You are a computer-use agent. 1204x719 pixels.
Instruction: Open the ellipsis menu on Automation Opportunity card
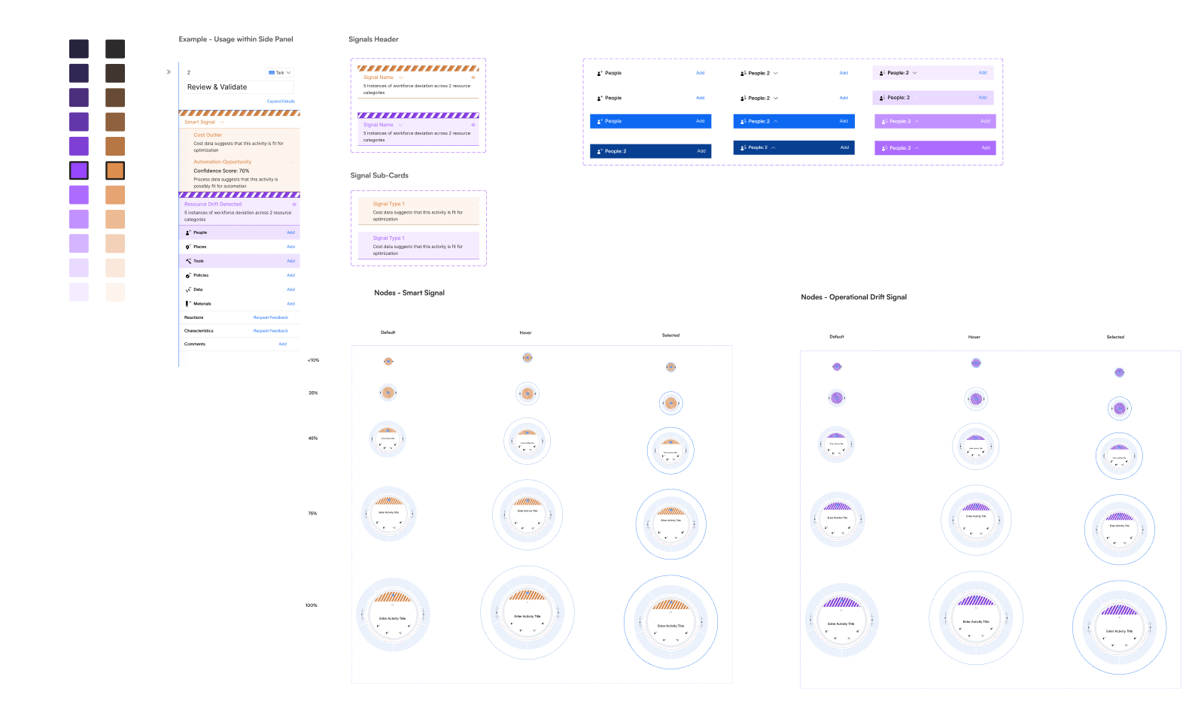tap(293, 162)
